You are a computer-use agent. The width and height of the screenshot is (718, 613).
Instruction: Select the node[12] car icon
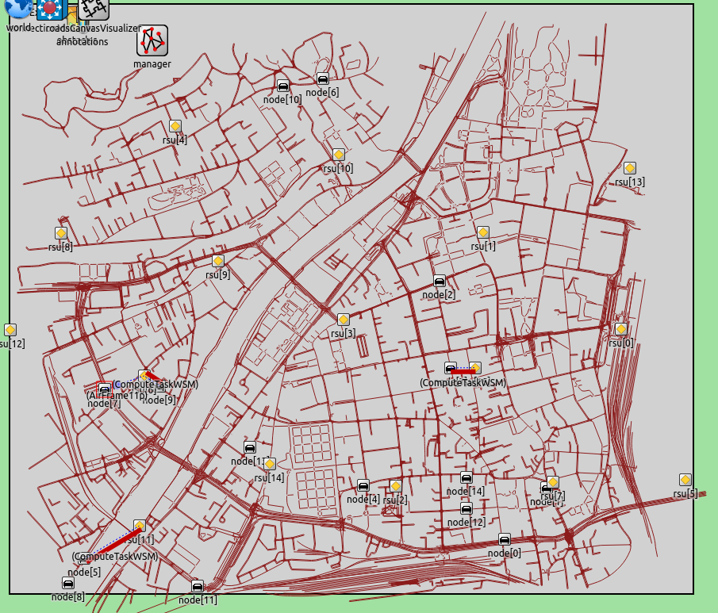point(466,508)
